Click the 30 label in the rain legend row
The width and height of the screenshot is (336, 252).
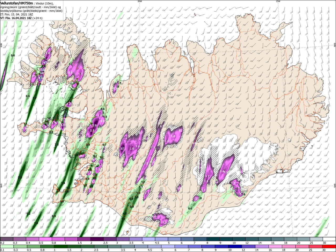324,250
